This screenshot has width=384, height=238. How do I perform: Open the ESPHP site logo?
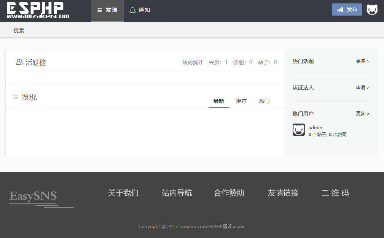37,10
